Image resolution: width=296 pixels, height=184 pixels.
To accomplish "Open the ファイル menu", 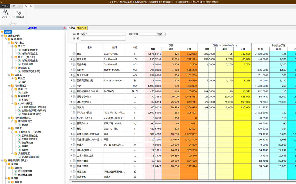I will click(x=5, y=6).
